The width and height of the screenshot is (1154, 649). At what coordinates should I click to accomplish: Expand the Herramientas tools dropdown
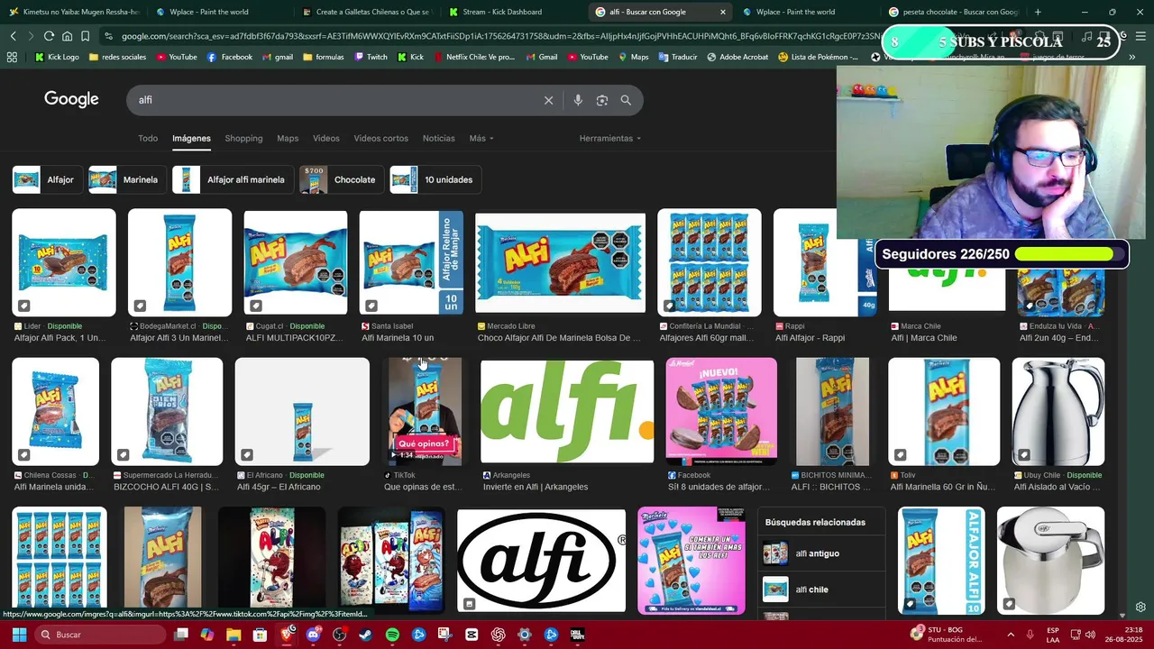pyautogui.click(x=610, y=138)
